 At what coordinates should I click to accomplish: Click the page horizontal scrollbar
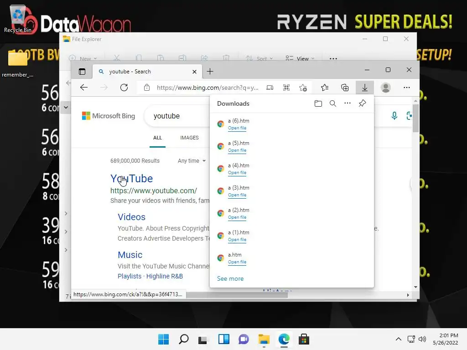click(x=237, y=295)
